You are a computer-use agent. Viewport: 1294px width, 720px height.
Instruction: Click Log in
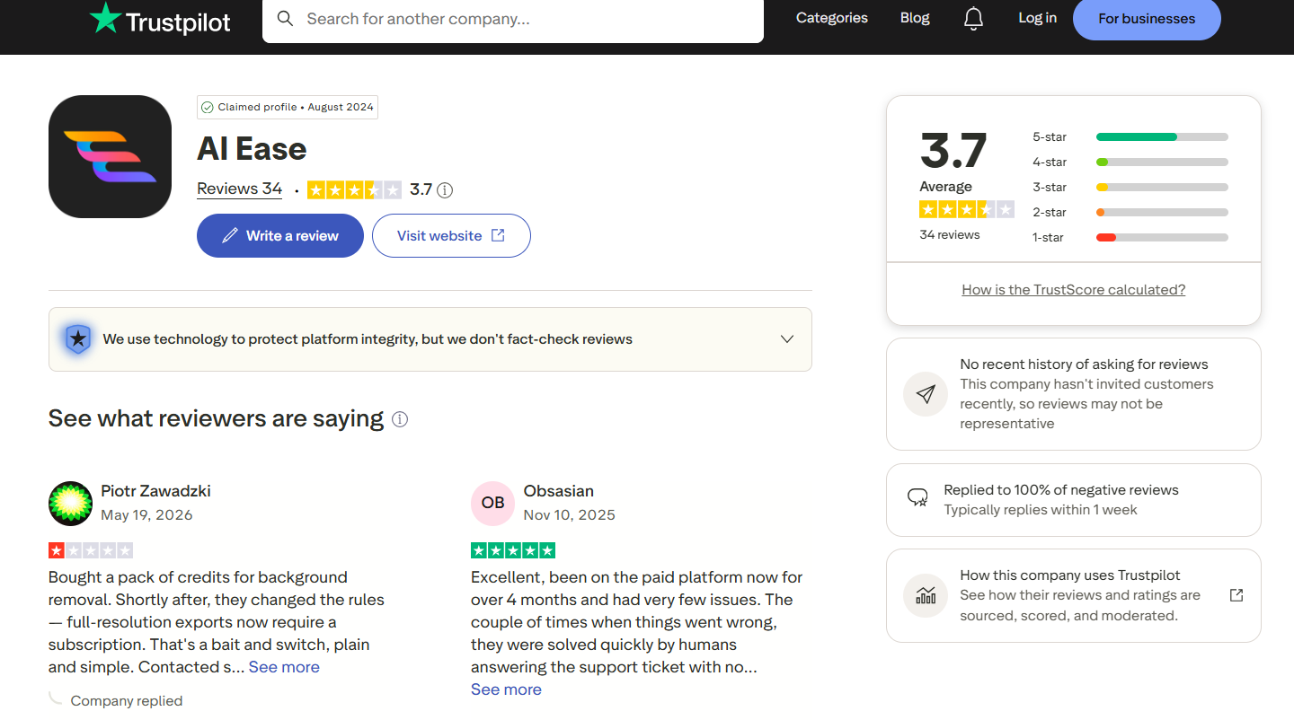coord(1037,18)
